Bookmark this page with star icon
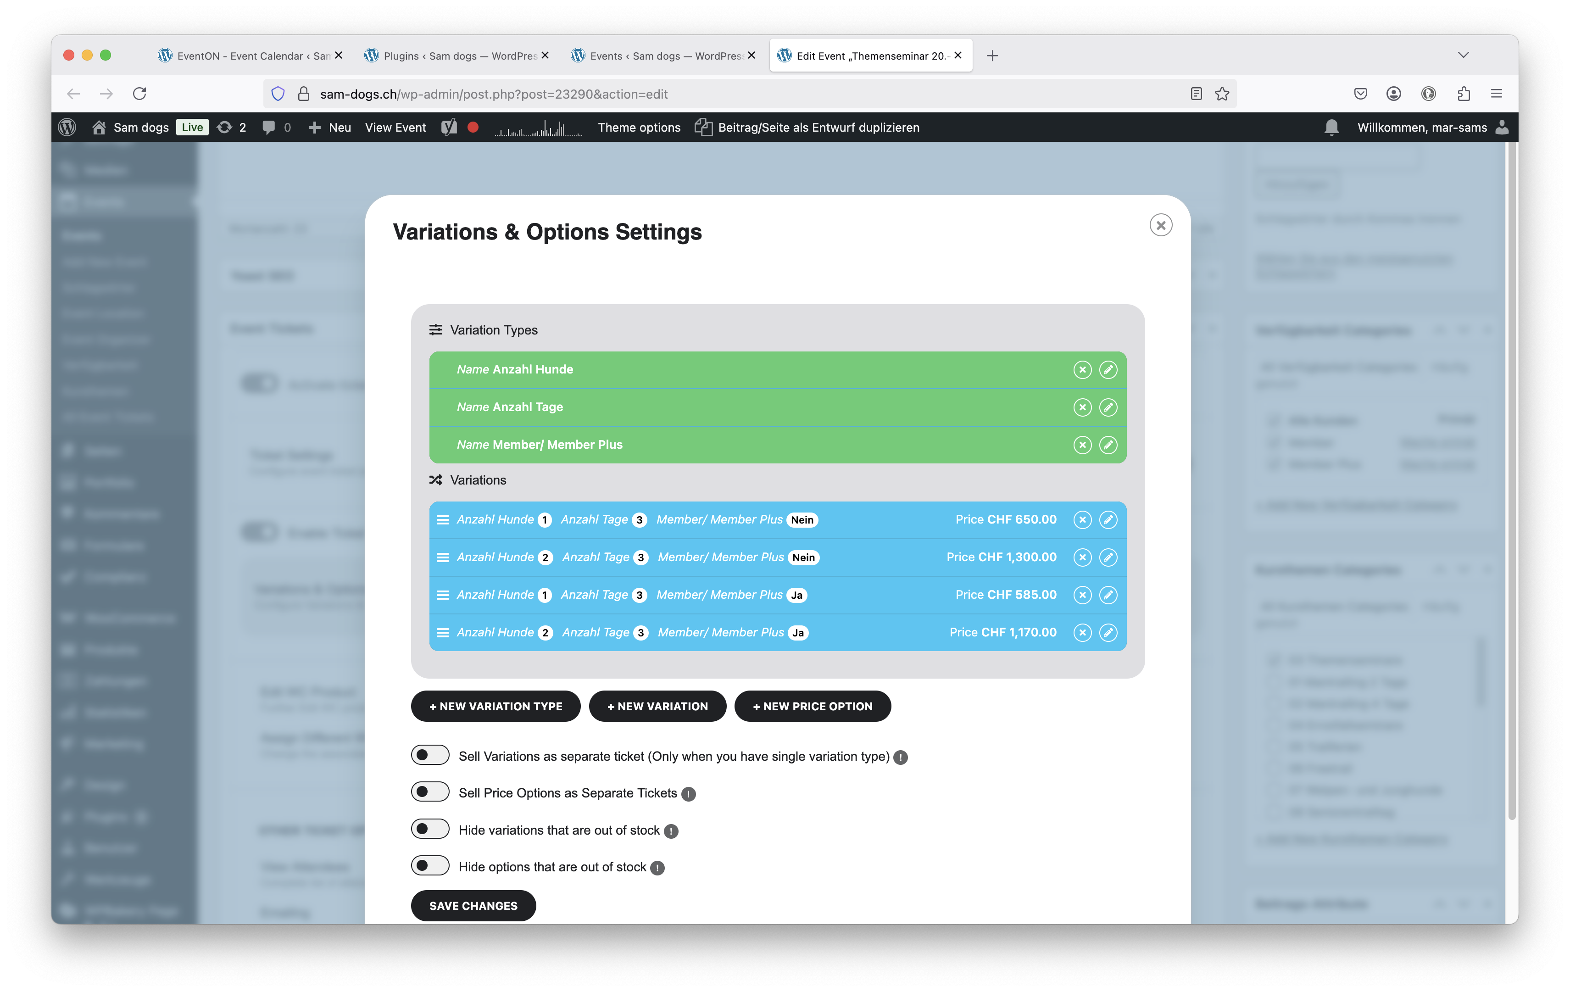 coord(1222,94)
